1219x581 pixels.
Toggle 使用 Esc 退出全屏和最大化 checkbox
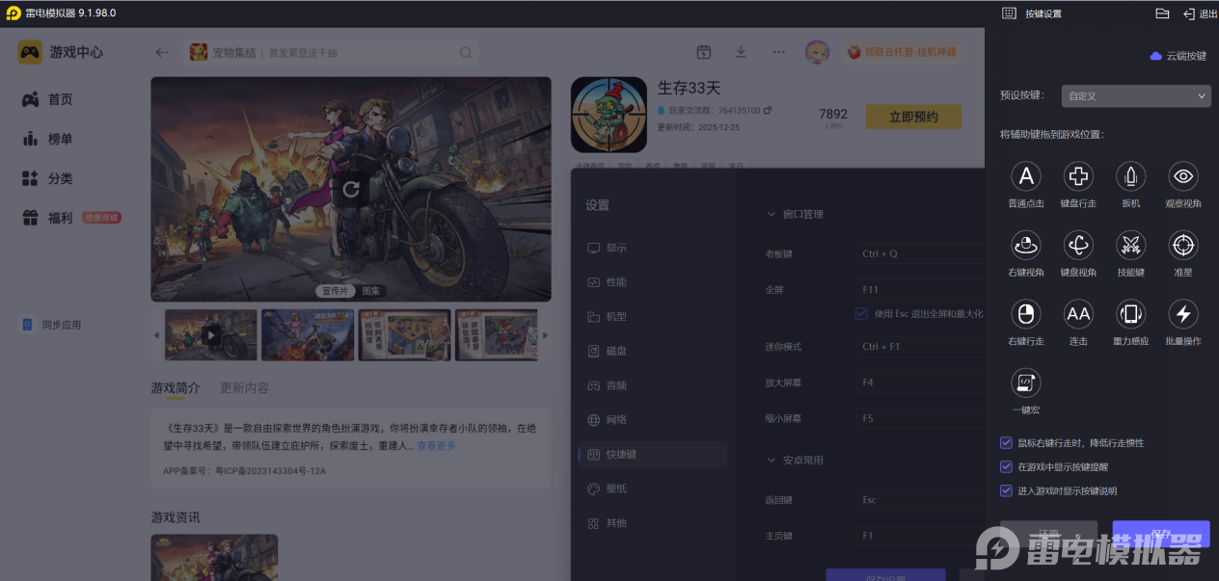[861, 312]
